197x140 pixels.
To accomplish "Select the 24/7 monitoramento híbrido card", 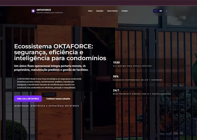I will pyautogui.click(x=148, y=92).
